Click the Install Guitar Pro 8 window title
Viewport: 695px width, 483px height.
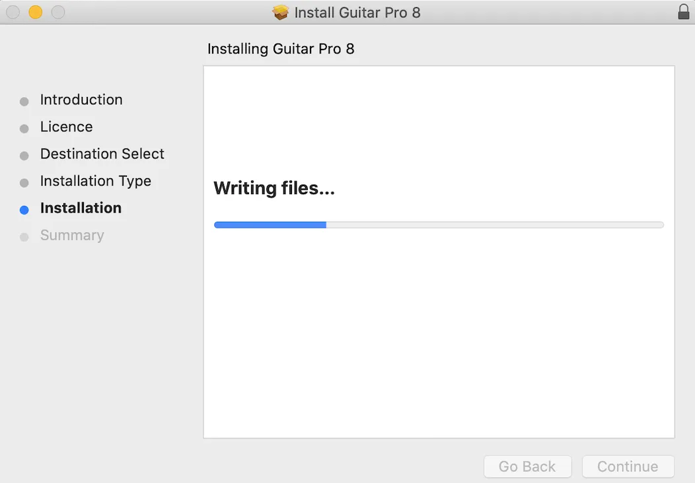point(357,13)
